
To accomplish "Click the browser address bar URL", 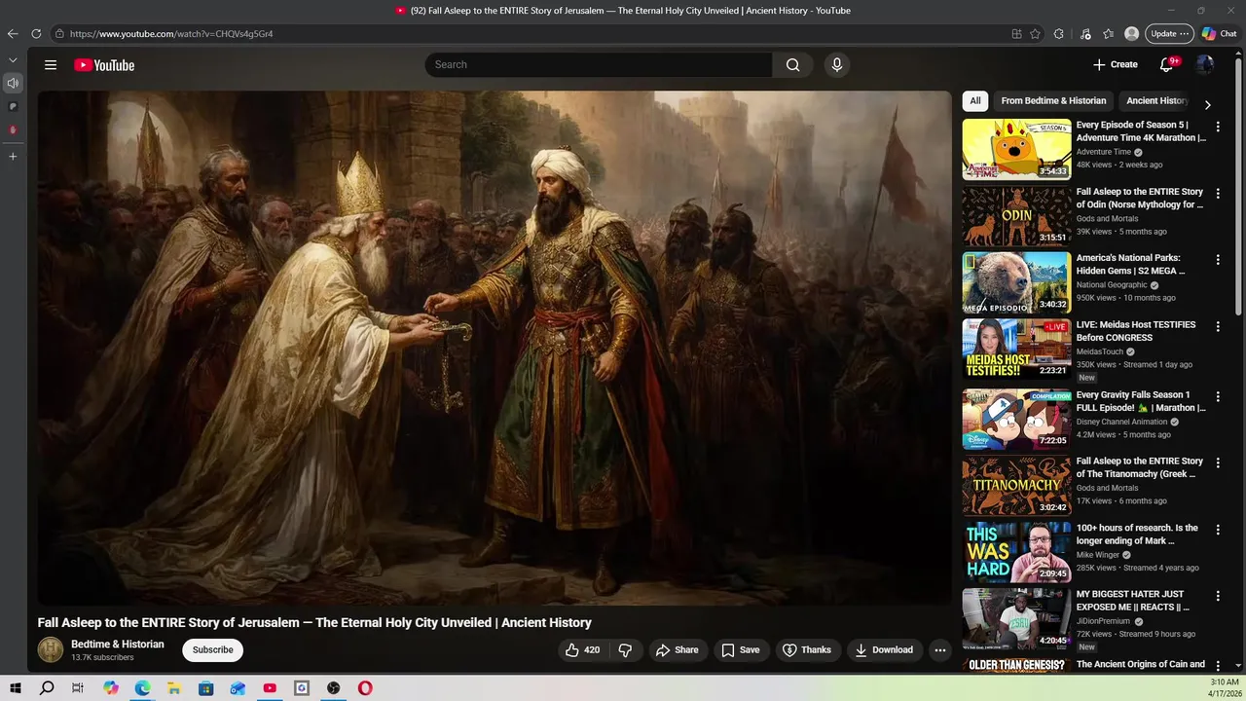I will pyautogui.click(x=171, y=33).
